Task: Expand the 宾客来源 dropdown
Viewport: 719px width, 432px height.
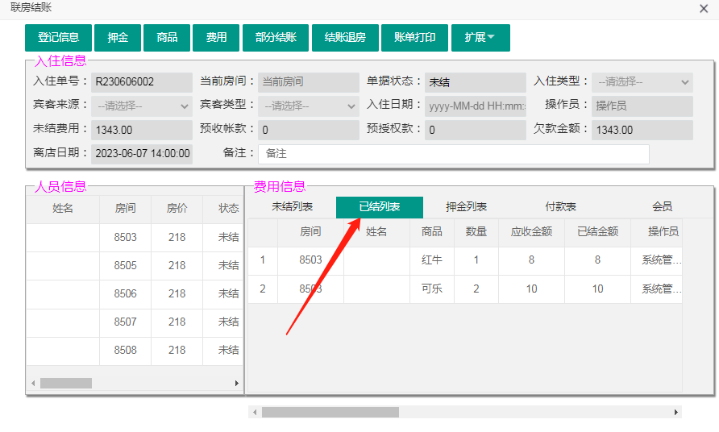Action: [x=142, y=106]
